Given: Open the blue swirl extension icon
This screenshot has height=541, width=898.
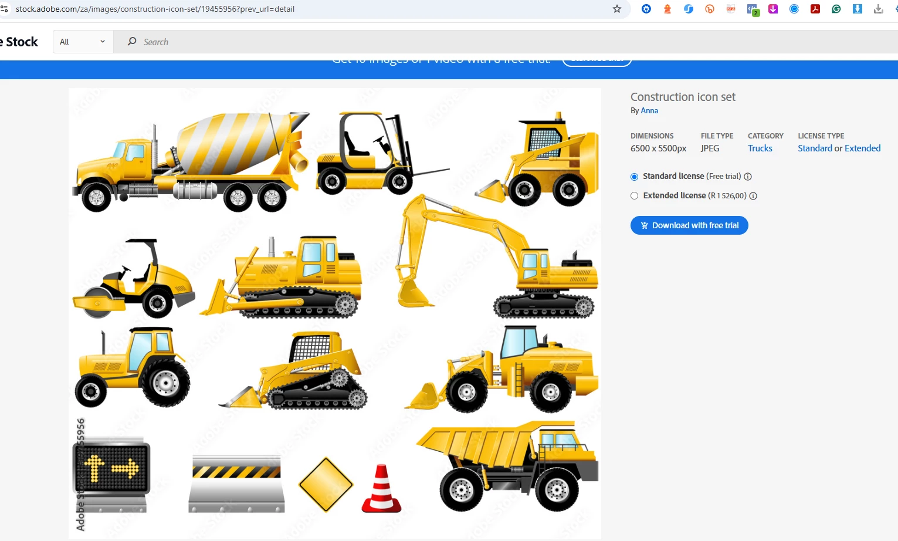Looking at the screenshot, I should point(689,9).
